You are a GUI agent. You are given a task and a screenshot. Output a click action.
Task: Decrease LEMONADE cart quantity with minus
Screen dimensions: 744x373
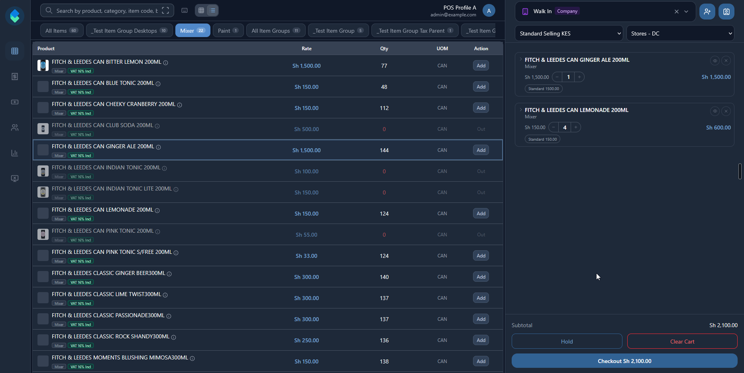pyautogui.click(x=554, y=127)
